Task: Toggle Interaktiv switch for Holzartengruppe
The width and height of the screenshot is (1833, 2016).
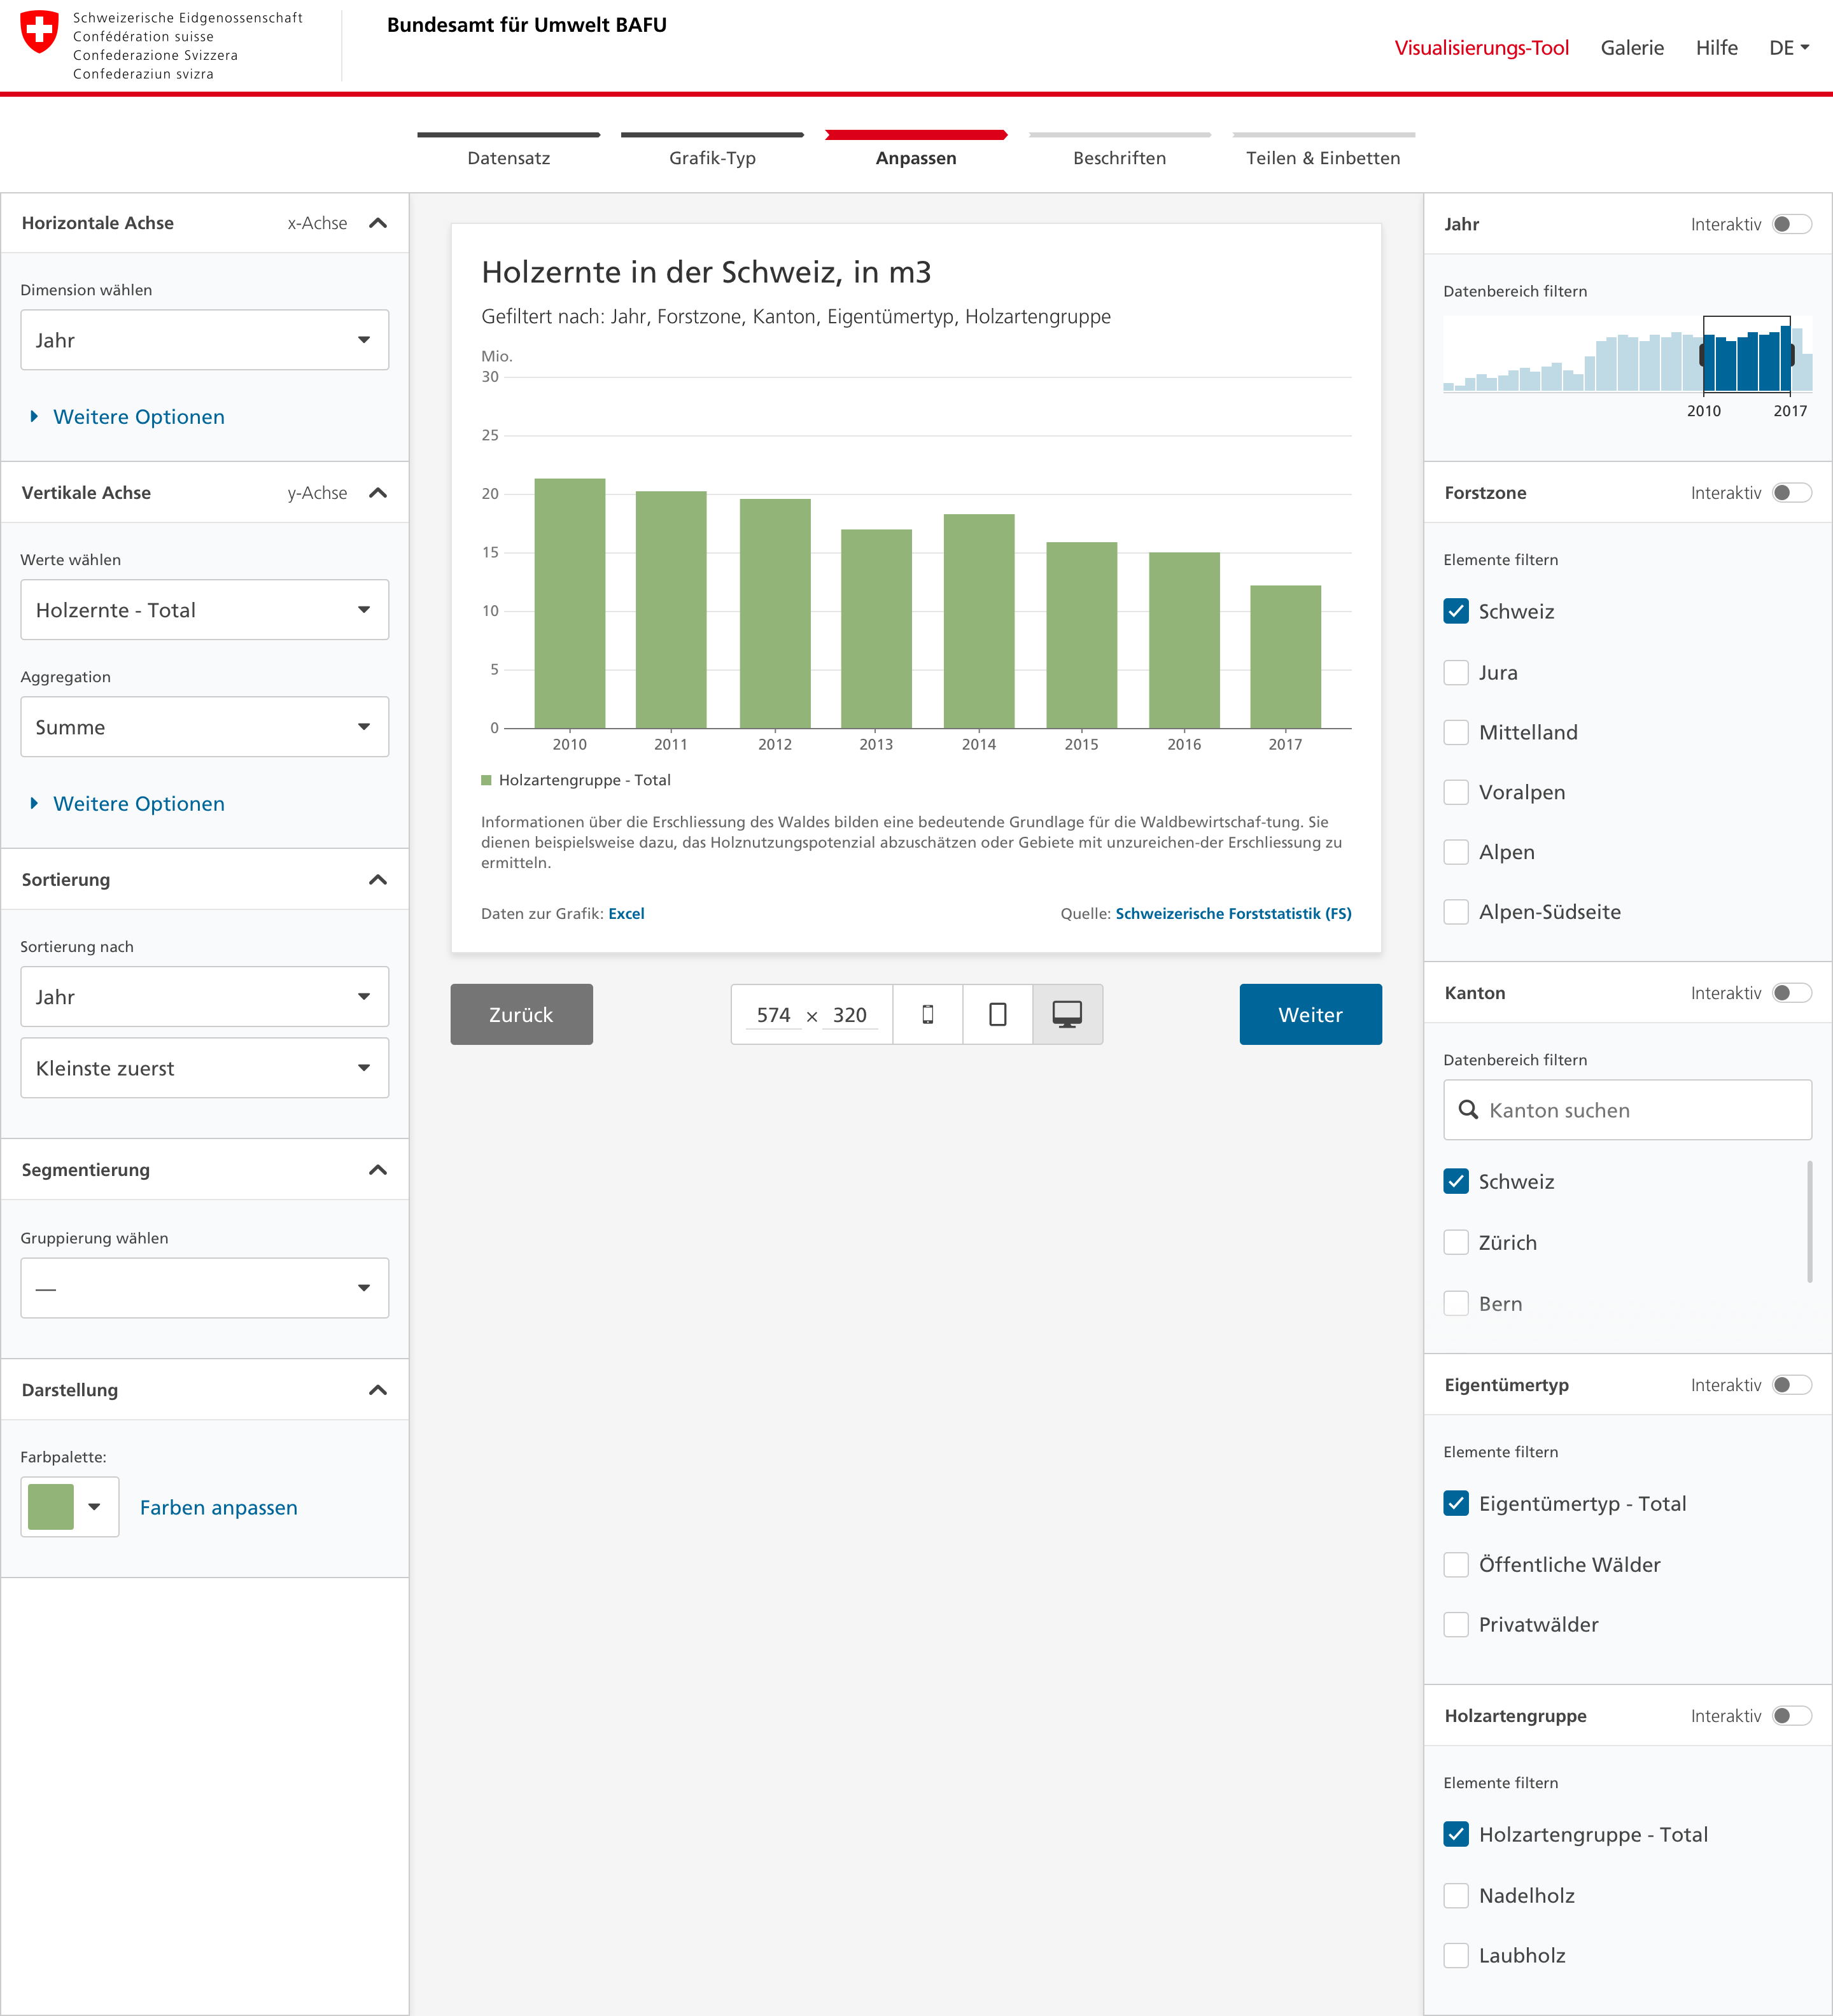Action: click(1791, 1715)
